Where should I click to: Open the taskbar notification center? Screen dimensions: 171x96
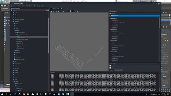click(x=168, y=94)
